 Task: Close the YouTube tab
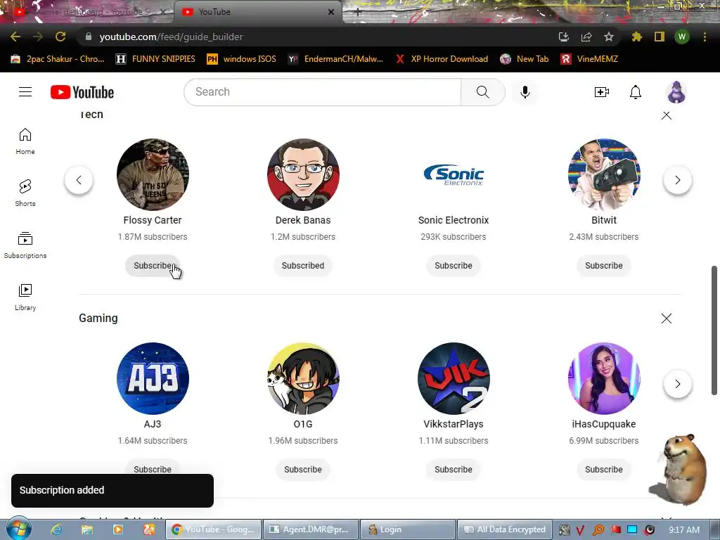331,12
